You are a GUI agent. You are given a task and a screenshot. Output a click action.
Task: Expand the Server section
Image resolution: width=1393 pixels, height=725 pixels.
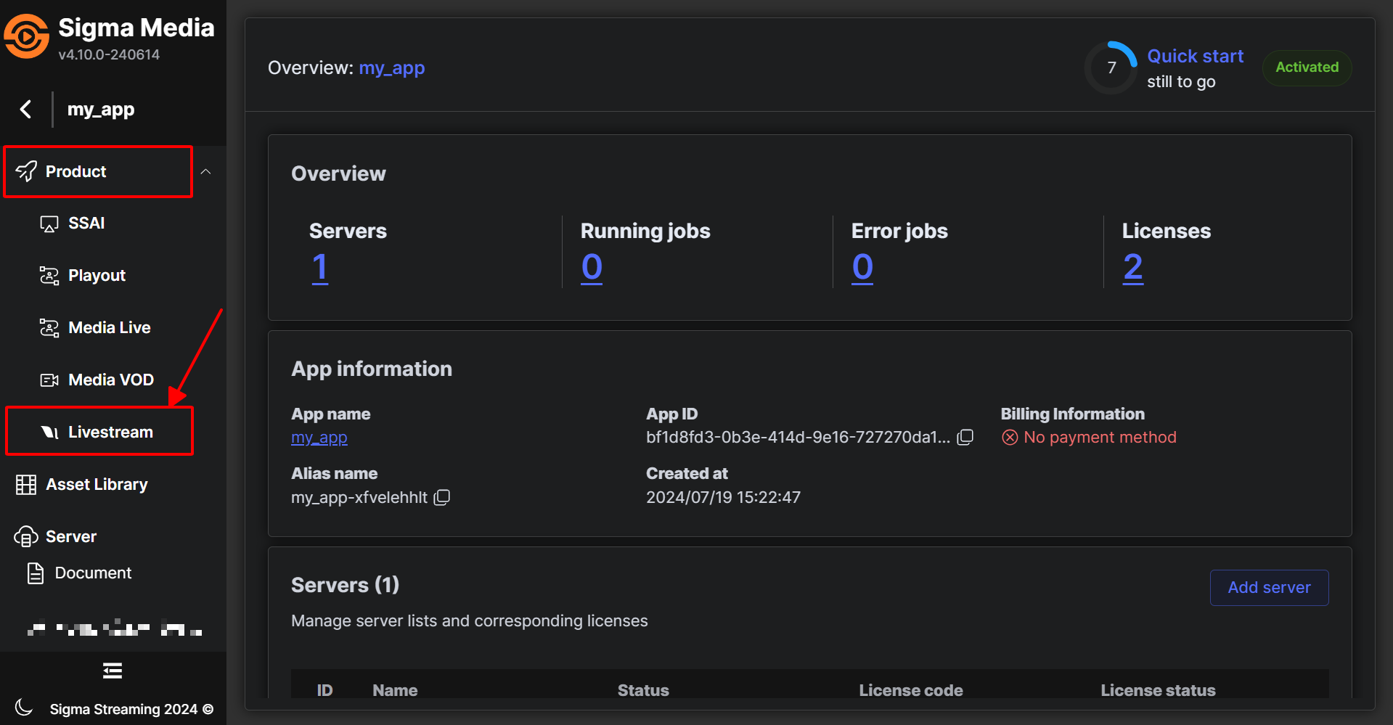coord(70,537)
